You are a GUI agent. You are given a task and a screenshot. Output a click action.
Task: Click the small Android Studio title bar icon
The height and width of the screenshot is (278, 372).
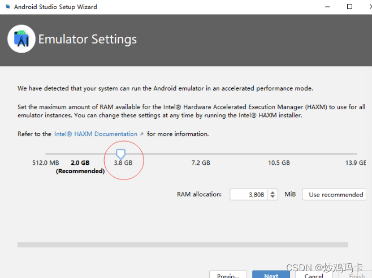pos(8,7)
